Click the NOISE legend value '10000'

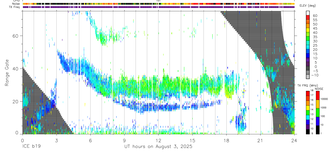(324, 99)
